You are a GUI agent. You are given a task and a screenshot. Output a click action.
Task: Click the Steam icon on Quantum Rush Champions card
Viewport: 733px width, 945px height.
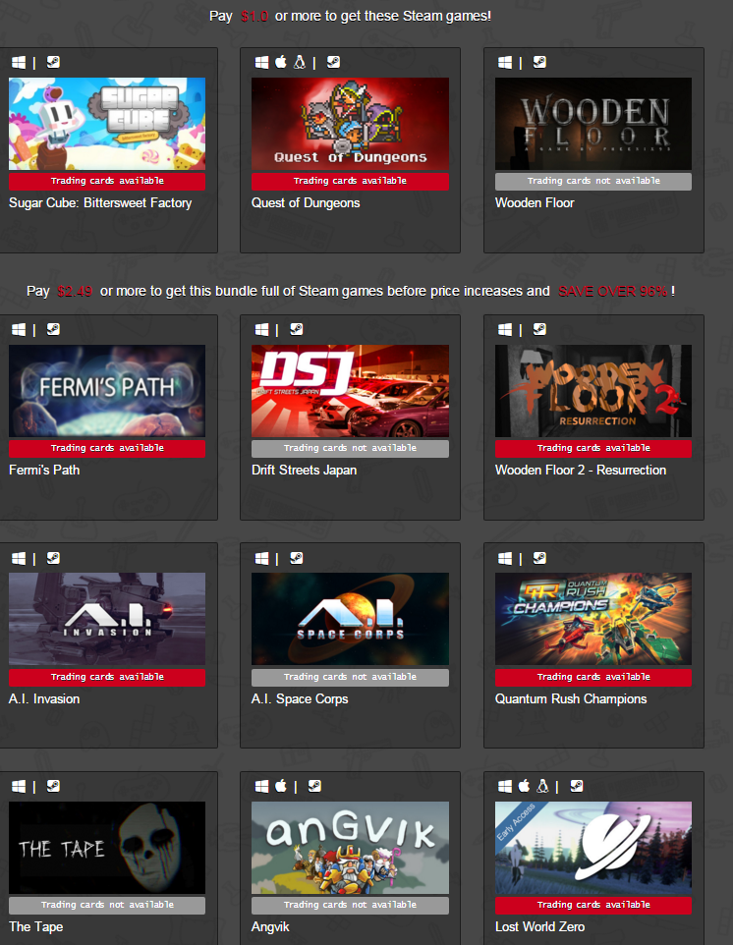(x=539, y=558)
